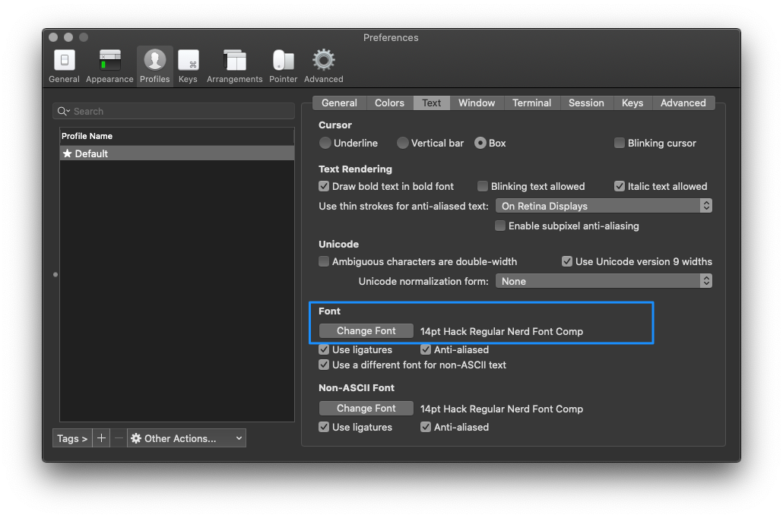Open the Unicode normalization form dropdown
The height and width of the screenshot is (518, 783).
[604, 282]
